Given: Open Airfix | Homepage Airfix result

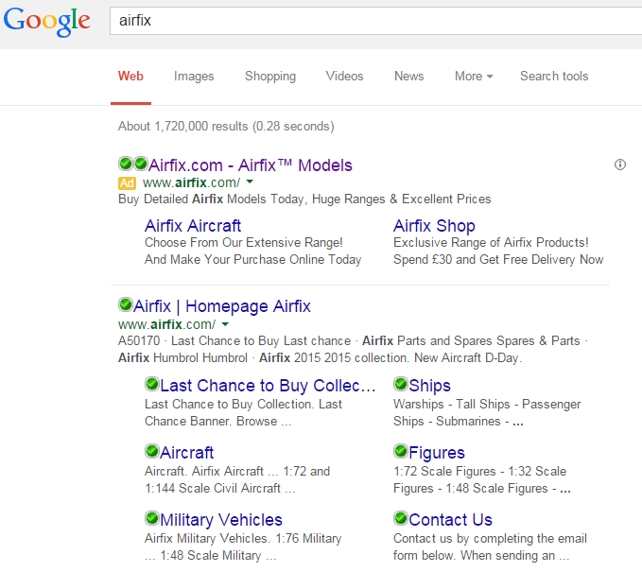Looking at the screenshot, I should tap(222, 306).
